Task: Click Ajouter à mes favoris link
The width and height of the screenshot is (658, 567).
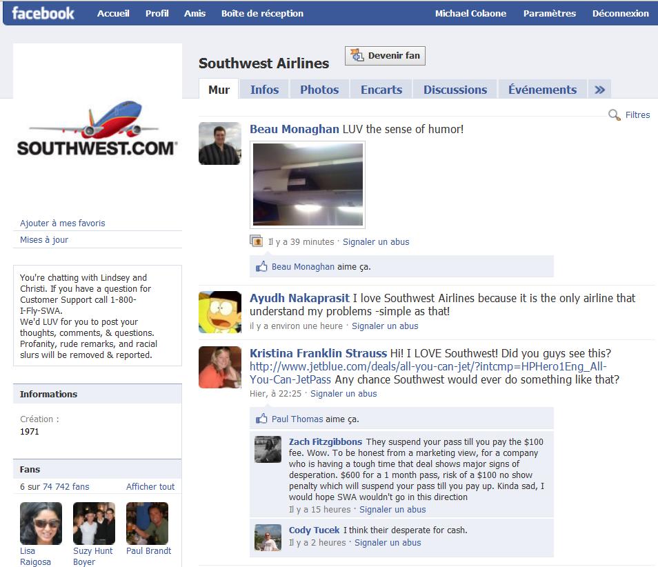Action: pyautogui.click(x=63, y=223)
